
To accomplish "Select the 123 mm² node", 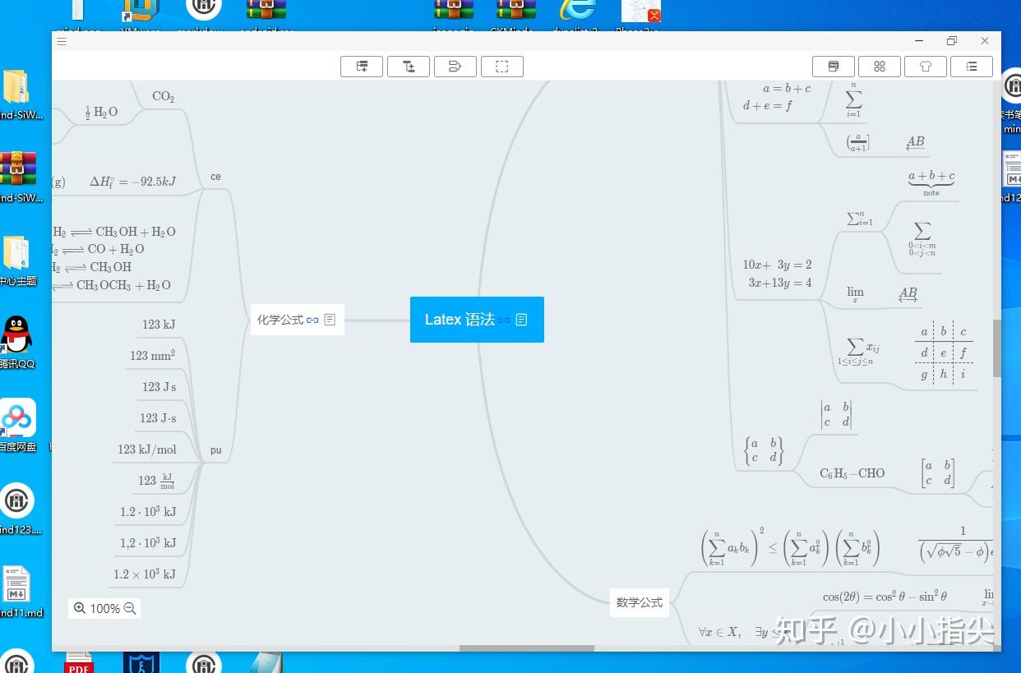I will pos(152,356).
